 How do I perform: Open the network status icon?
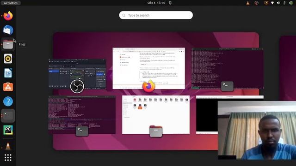(272, 3)
